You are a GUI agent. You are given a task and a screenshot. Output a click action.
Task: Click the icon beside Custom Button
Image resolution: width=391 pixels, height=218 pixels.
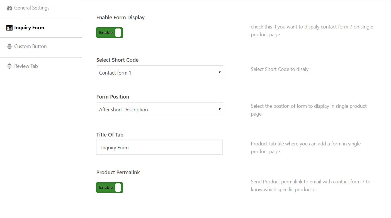click(9, 47)
